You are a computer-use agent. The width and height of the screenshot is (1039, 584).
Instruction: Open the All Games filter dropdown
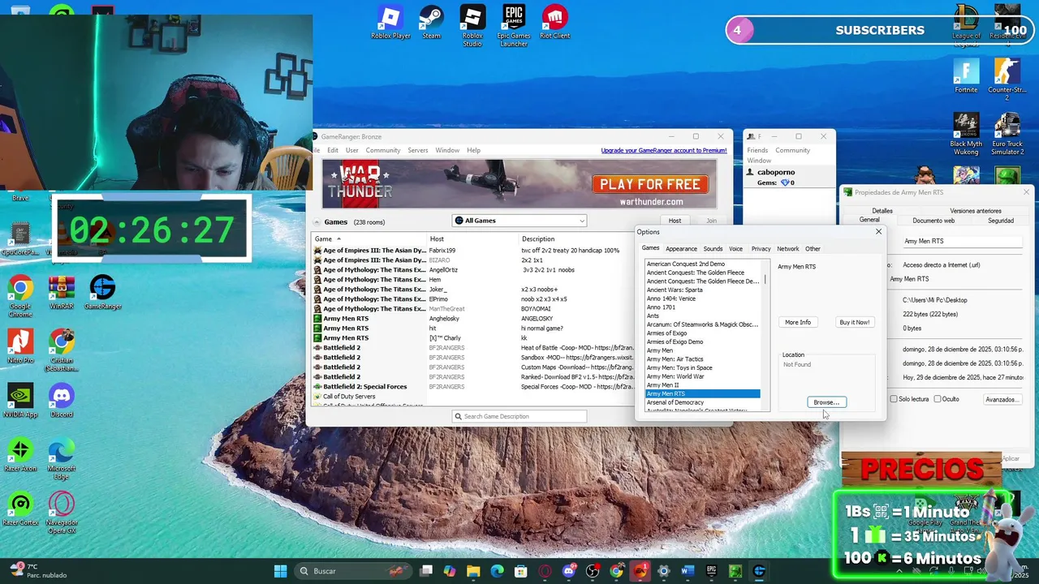519,221
